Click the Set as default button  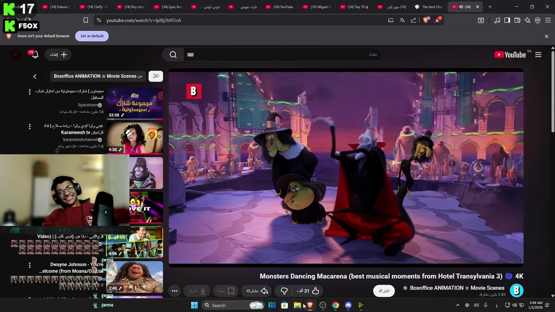tap(92, 36)
